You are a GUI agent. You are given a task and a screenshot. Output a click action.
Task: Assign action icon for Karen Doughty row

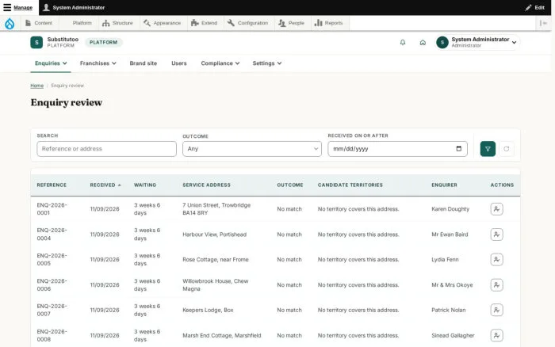(496, 209)
